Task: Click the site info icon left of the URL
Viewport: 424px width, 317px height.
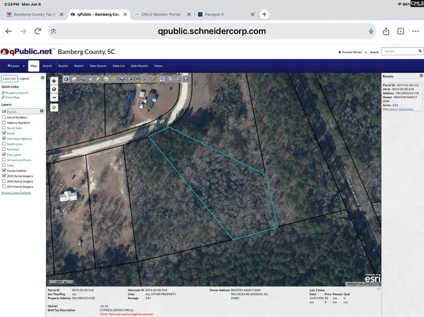Action: pos(53,31)
